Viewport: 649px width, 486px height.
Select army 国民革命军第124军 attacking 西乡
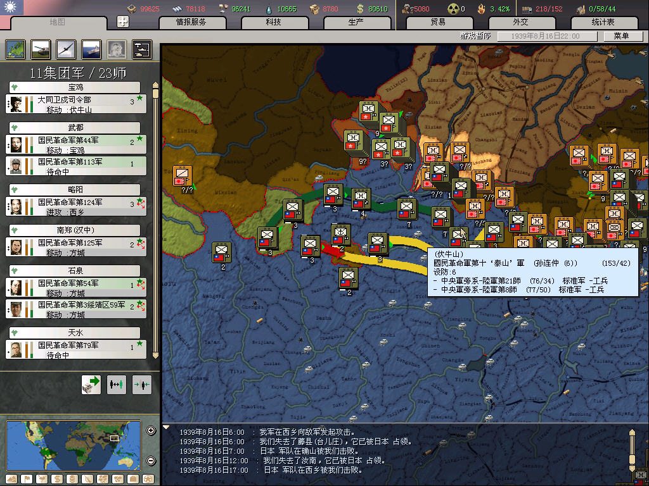pos(76,206)
